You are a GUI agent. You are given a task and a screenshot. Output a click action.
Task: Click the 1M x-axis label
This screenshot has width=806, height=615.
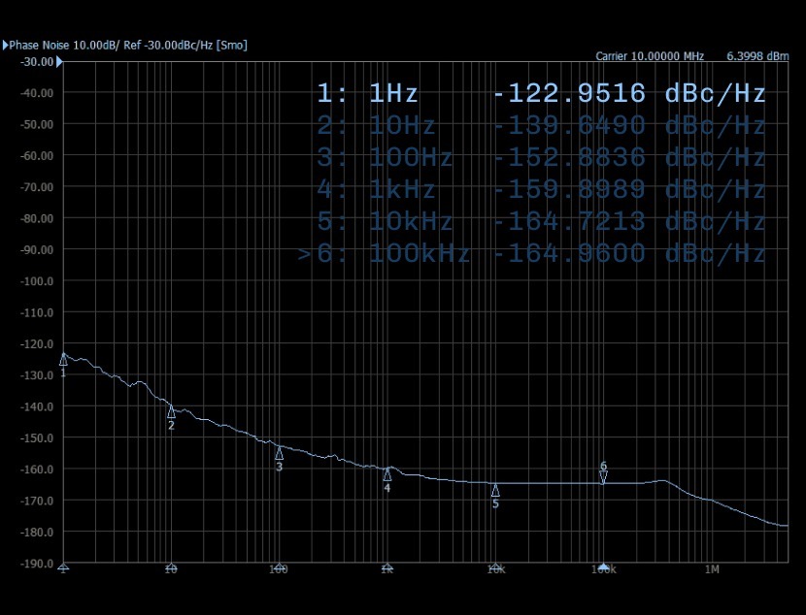tap(712, 569)
